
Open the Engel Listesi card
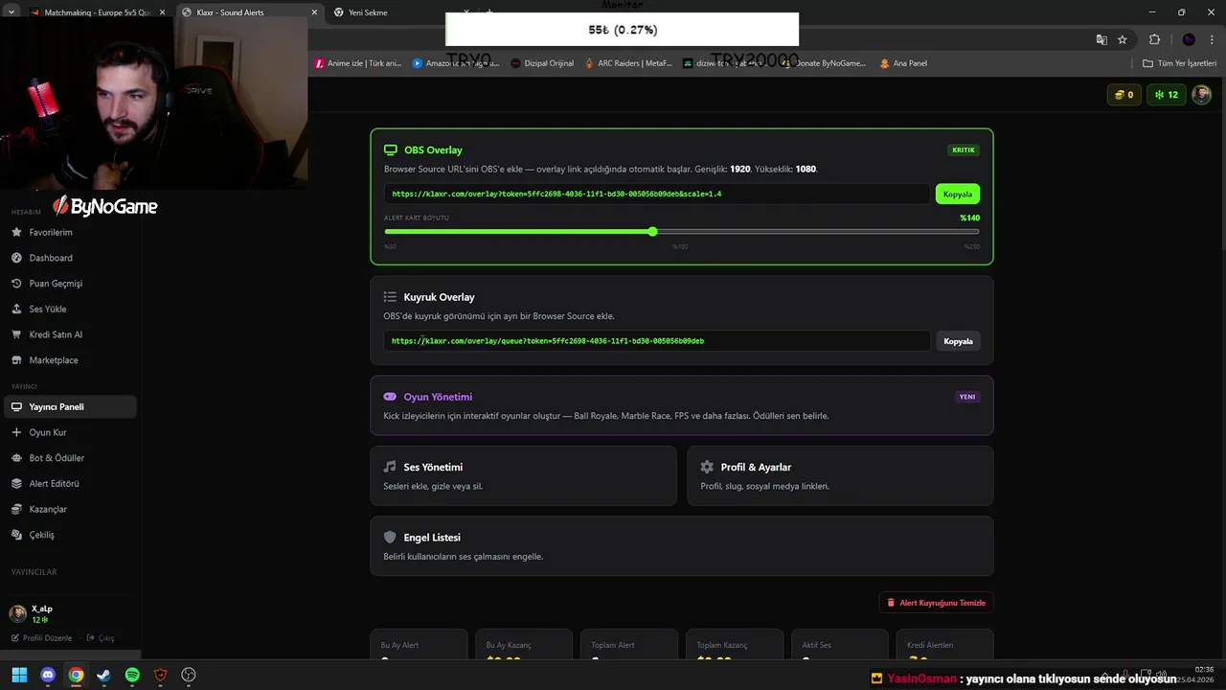(x=682, y=546)
